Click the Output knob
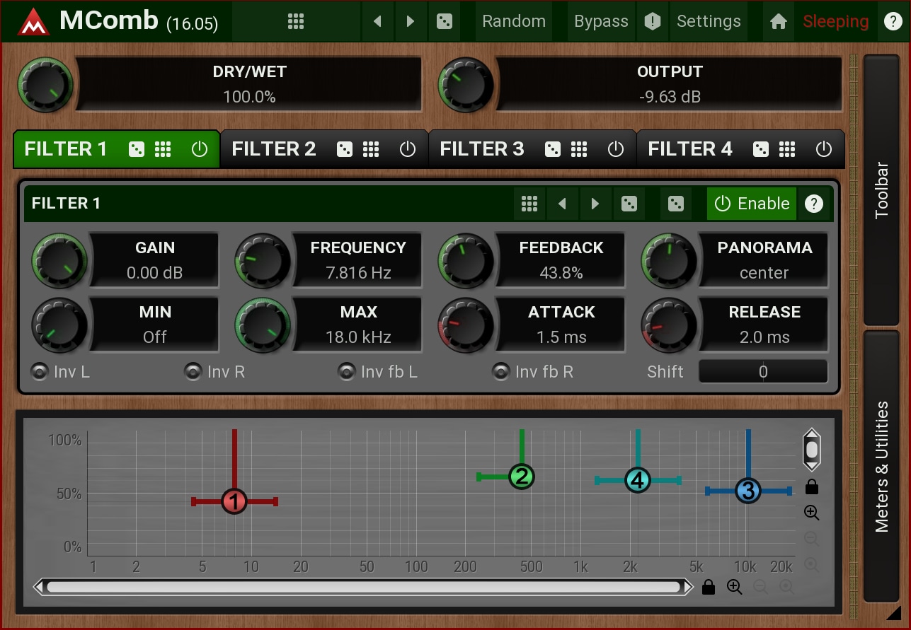The width and height of the screenshot is (911, 630). point(466,84)
